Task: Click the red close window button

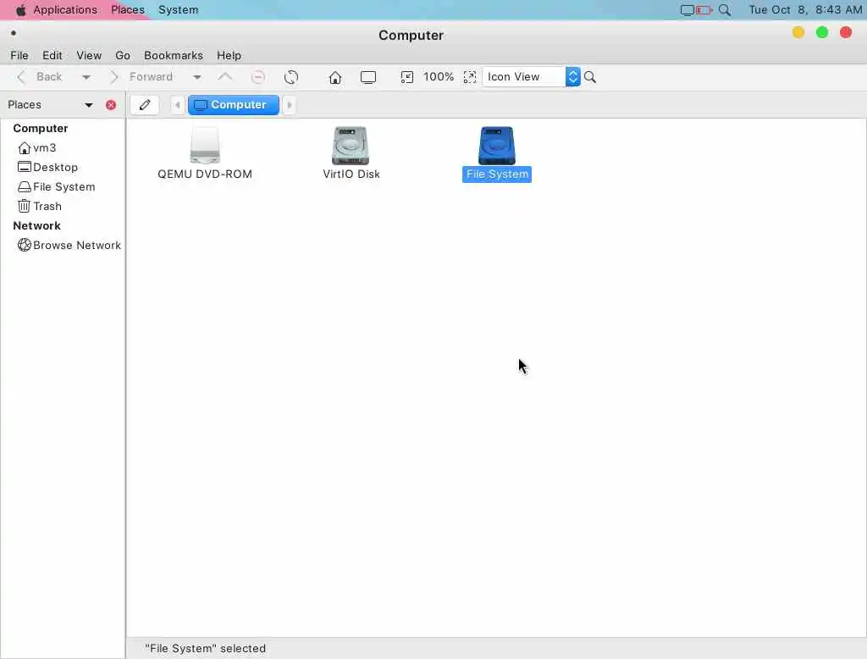Action: coord(846,33)
